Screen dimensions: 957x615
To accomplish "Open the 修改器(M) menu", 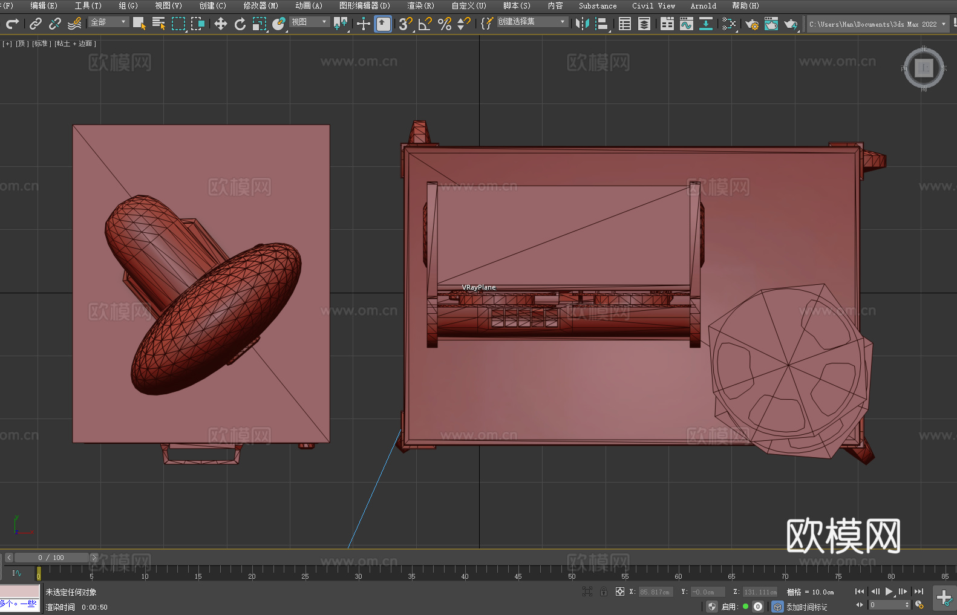I will (261, 5).
